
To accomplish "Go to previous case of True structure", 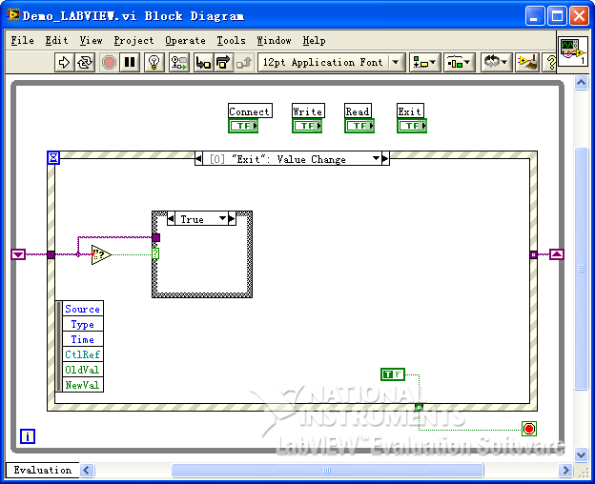I will click(171, 219).
